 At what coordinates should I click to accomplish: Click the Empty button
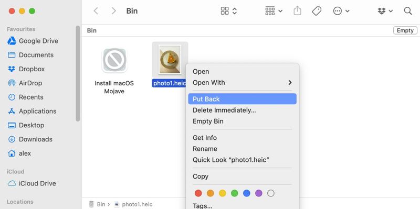(x=405, y=30)
